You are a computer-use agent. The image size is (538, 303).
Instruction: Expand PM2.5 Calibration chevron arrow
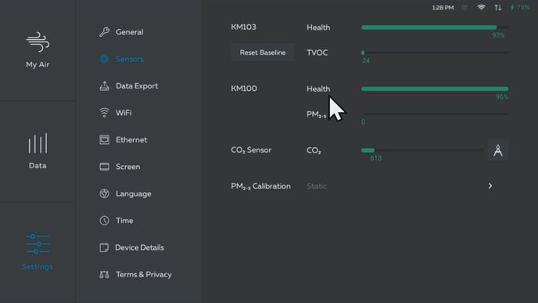(490, 186)
